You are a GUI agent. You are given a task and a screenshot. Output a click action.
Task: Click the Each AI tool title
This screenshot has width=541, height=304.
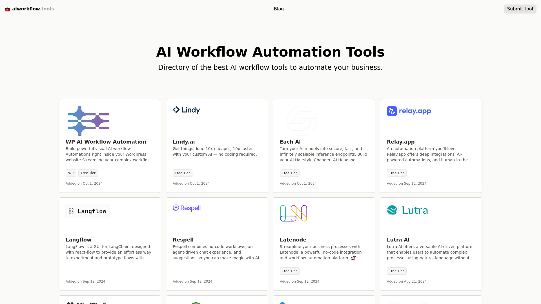click(290, 142)
